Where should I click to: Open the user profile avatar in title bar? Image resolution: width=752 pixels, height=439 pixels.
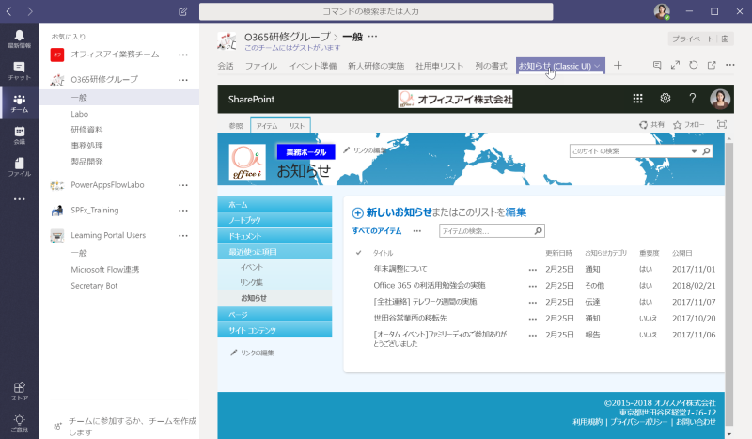pyautogui.click(x=662, y=11)
